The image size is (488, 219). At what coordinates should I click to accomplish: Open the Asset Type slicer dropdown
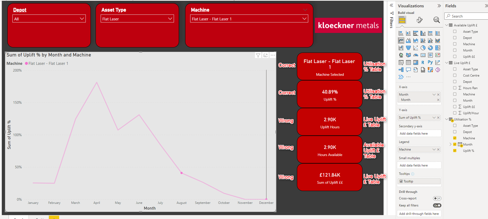click(137, 19)
